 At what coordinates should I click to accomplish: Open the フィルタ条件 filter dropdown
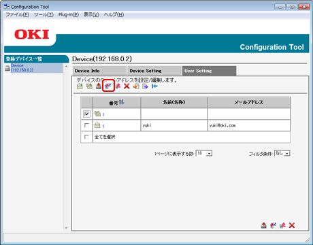tap(282, 153)
